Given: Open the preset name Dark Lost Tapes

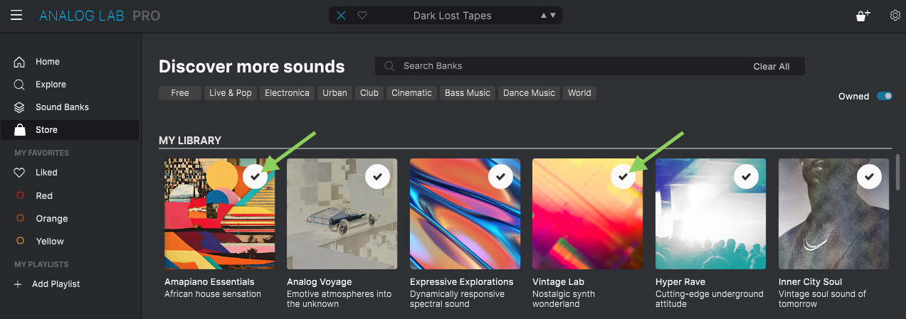Looking at the screenshot, I should click(452, 16).
